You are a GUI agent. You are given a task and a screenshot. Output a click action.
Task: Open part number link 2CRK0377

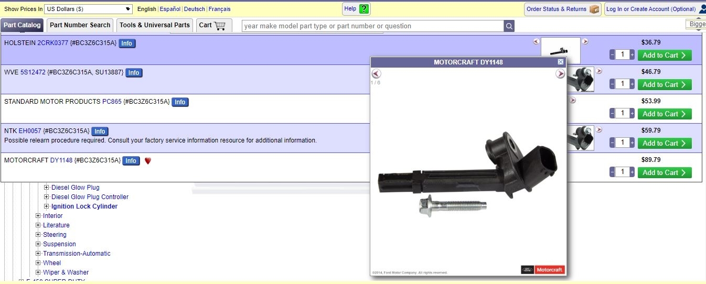coord(53,43)
